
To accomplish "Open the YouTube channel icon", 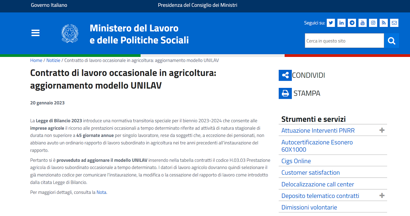I will click(362, 22).
